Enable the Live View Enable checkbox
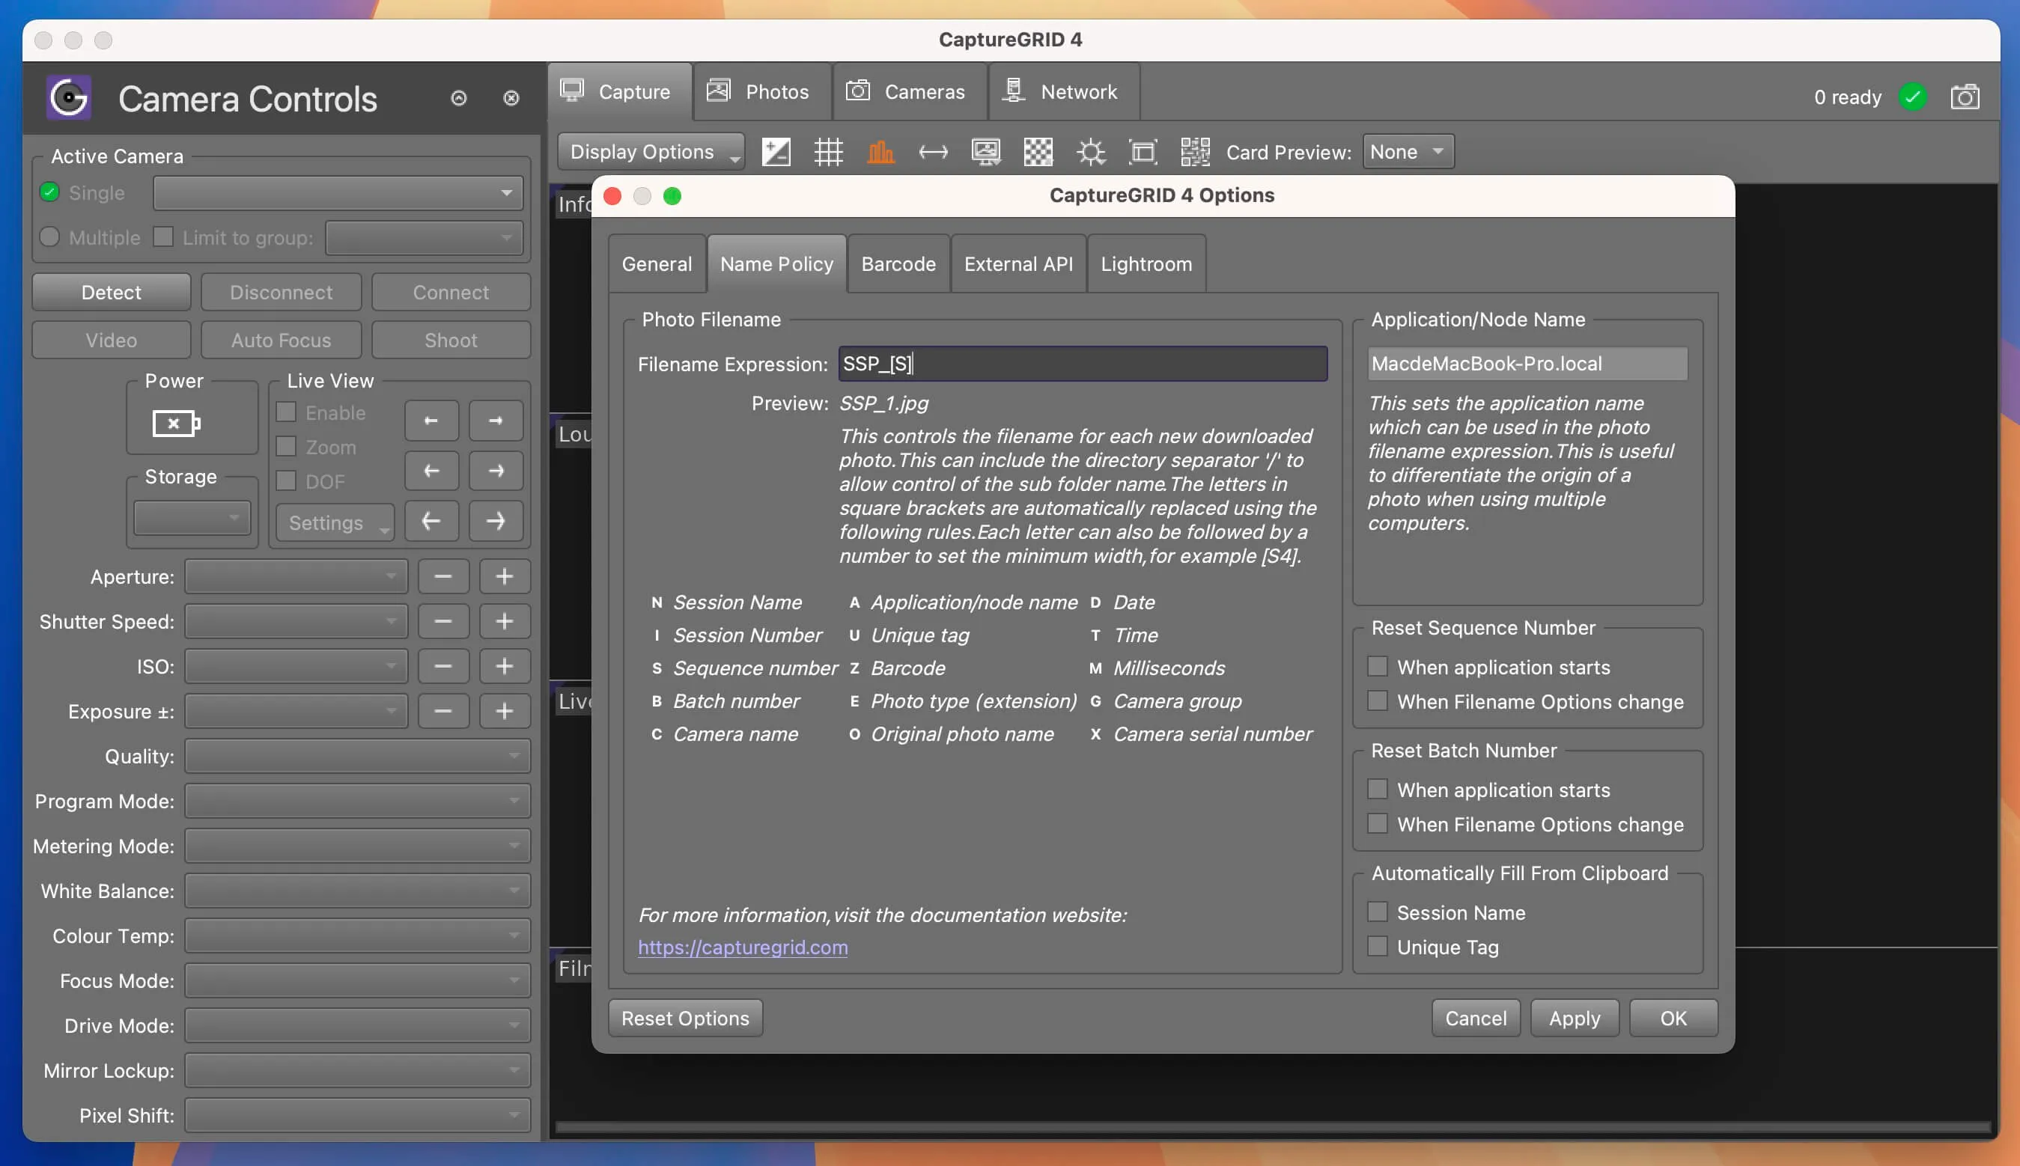Screen dimensions: 2020x1166 coord(286,412)
